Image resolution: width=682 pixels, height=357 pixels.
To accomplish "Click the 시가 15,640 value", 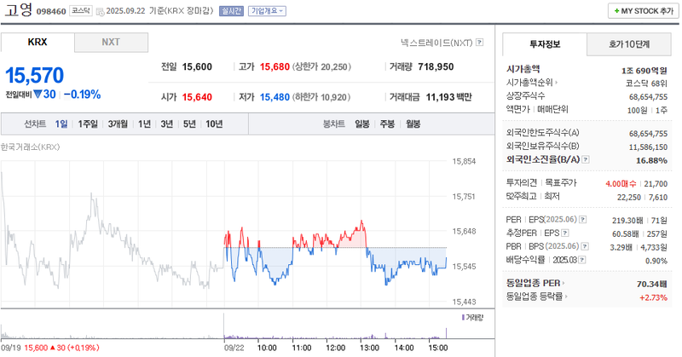I will (197, 97).
